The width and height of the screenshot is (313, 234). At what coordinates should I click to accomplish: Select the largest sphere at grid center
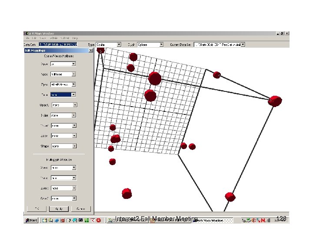click(x=155, y=78)
